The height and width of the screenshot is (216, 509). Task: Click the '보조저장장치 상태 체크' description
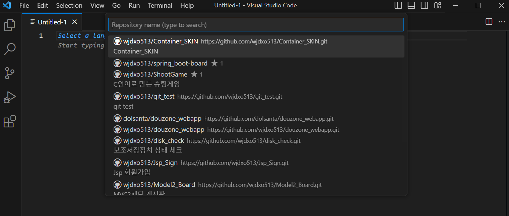pos(148,150)
